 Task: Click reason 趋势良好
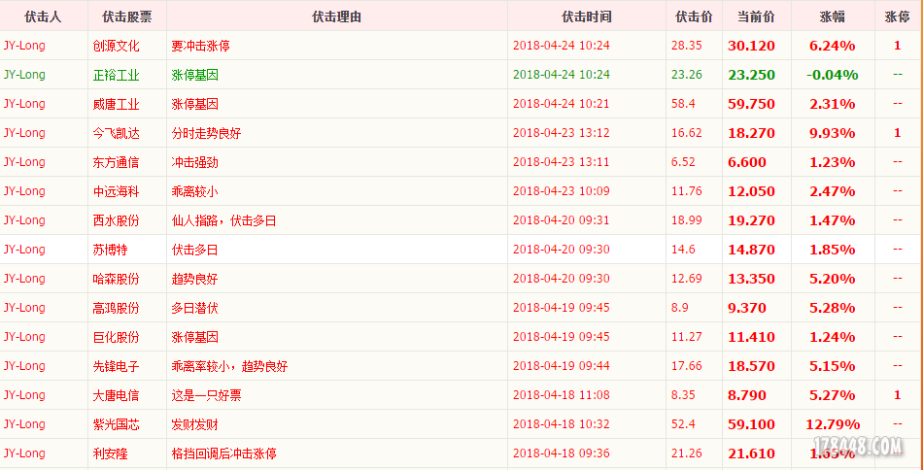pos(194,279)
